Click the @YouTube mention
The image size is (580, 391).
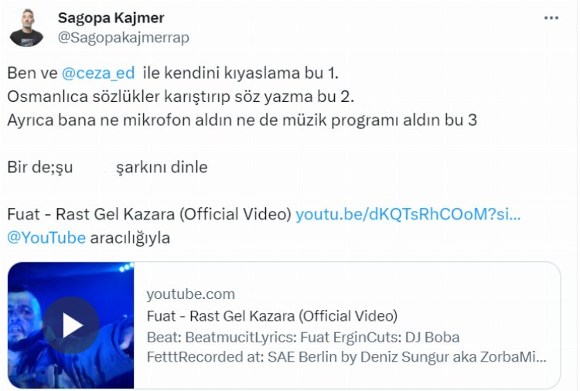[46, 238]
